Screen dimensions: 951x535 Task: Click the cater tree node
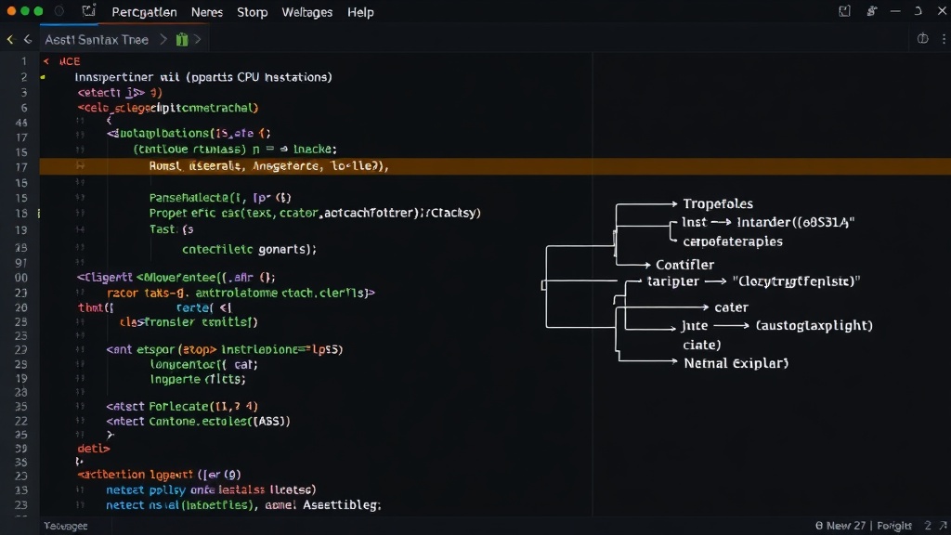pyautogui.click(x=731, y=307)
